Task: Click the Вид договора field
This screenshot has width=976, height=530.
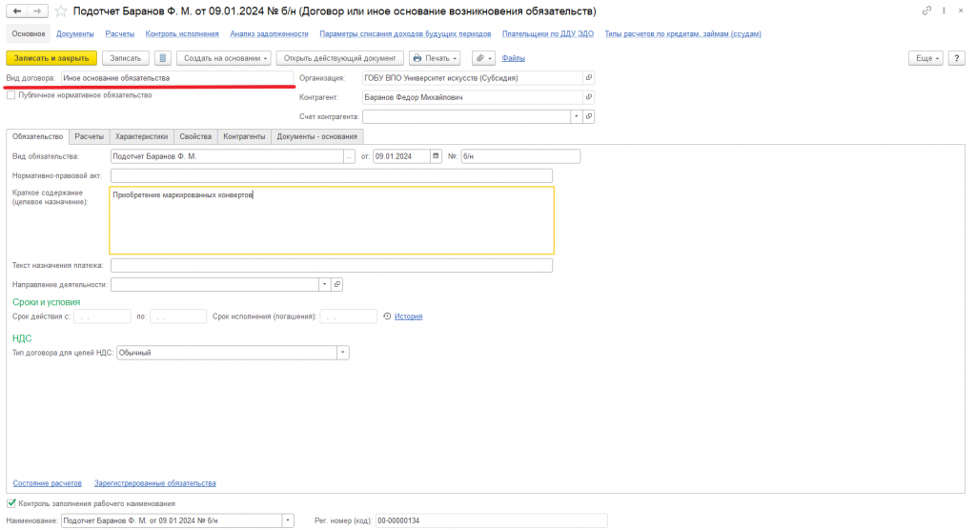Action: tap(176, 78)
